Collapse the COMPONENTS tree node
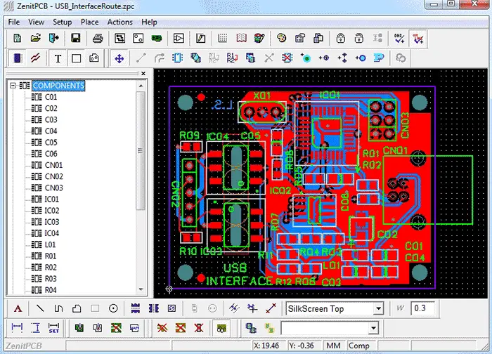This screenshot has width=492, height=354. point(13,85)
